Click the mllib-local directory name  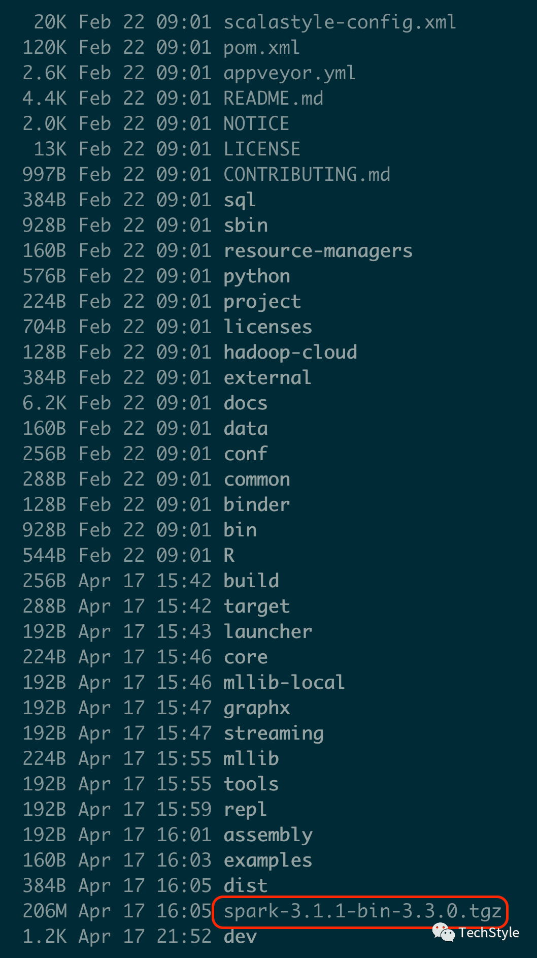(x=284, y=682)
